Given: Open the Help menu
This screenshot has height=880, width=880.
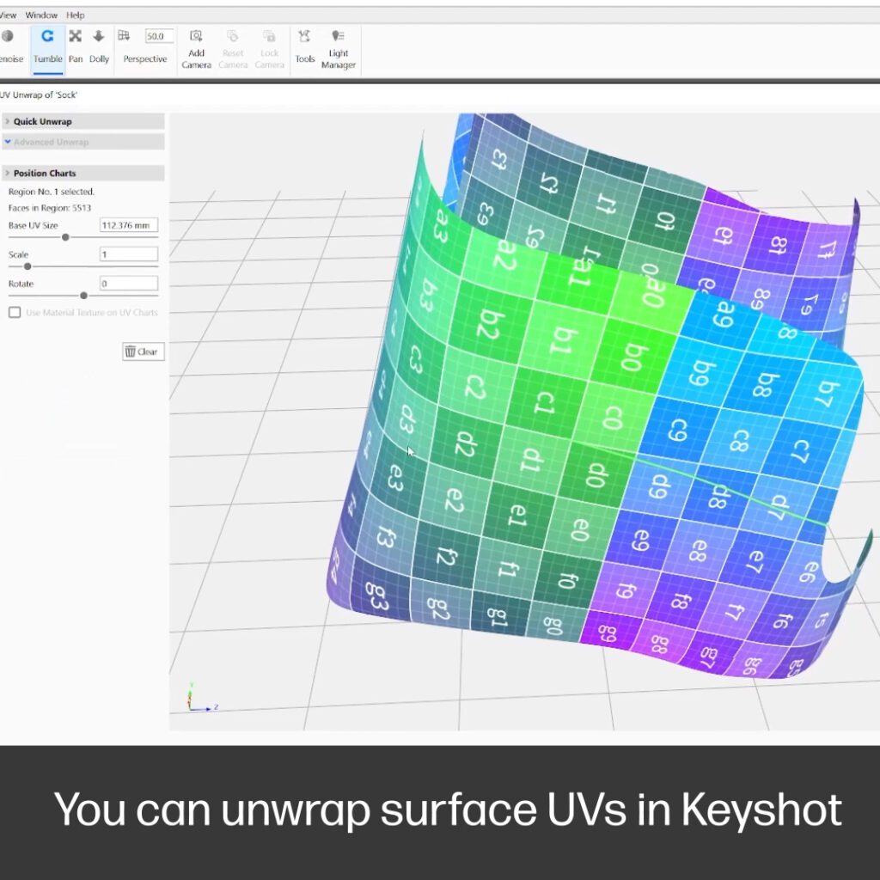Looking at the screenshot, I should tap(76, 15).
